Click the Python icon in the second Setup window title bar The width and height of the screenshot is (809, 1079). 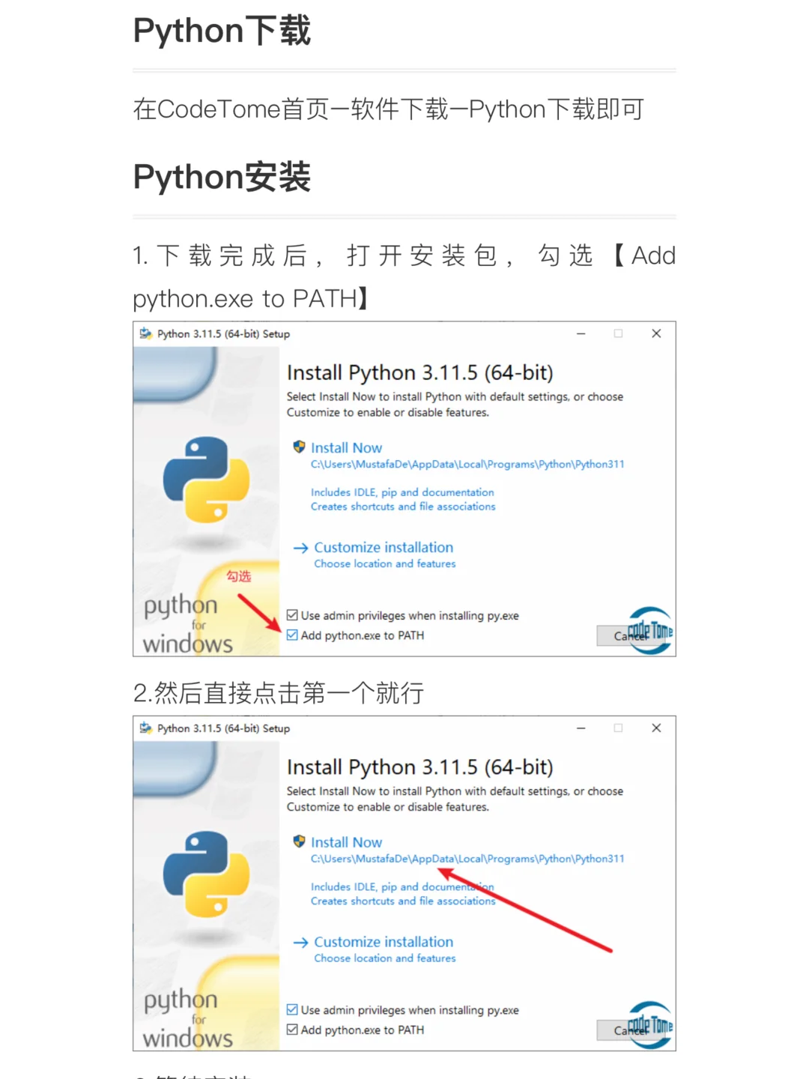(x=145, y=728)
